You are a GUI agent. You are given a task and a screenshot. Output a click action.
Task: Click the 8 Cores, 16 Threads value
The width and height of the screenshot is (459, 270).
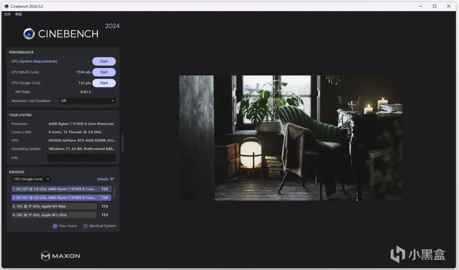pos(75,132)
